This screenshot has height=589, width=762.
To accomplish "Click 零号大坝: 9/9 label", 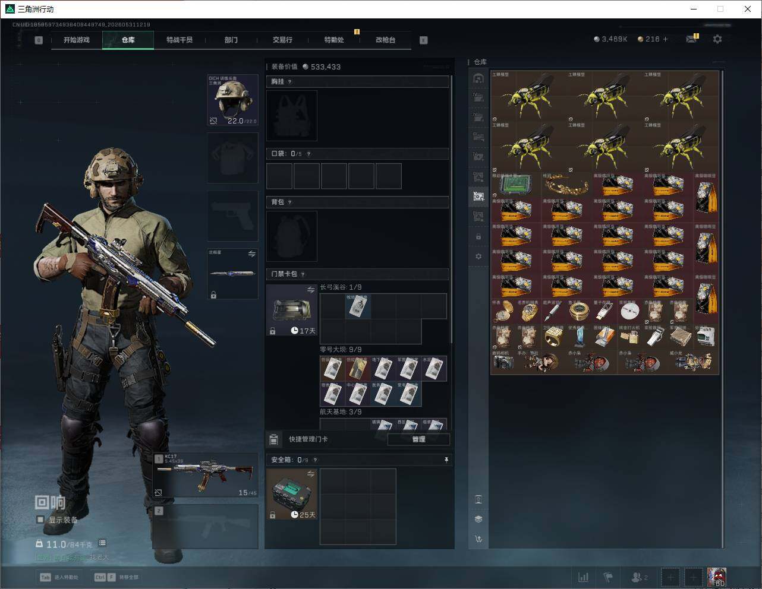I will [x=341, y=350].
